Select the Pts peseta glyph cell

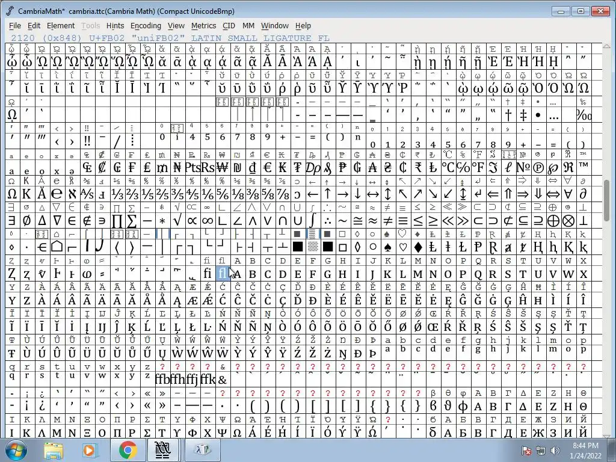pos(192,168)
